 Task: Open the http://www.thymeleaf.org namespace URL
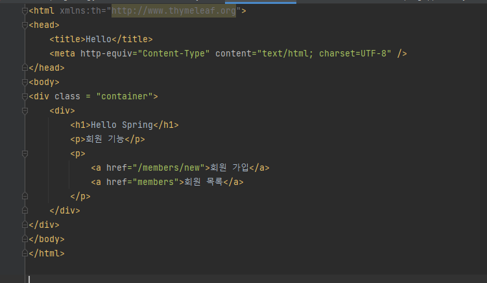pos(174,11)
